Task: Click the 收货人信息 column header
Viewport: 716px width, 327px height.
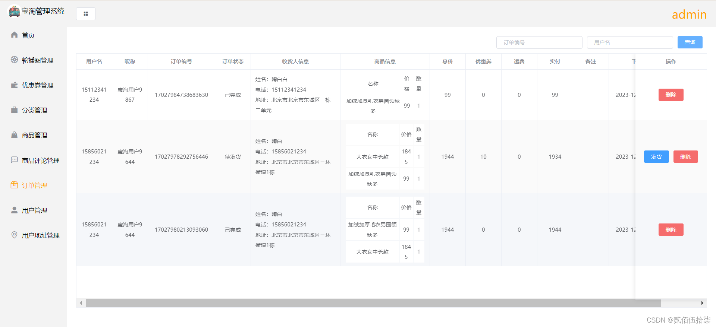Action: [295, 61]
